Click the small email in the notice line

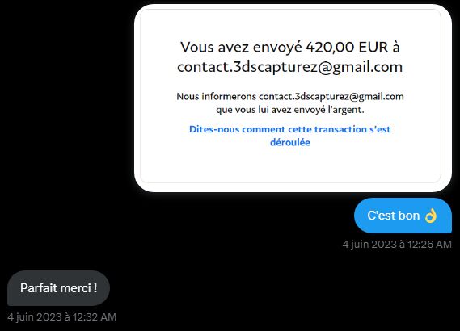pyautogui.click(x=331, y=96)
